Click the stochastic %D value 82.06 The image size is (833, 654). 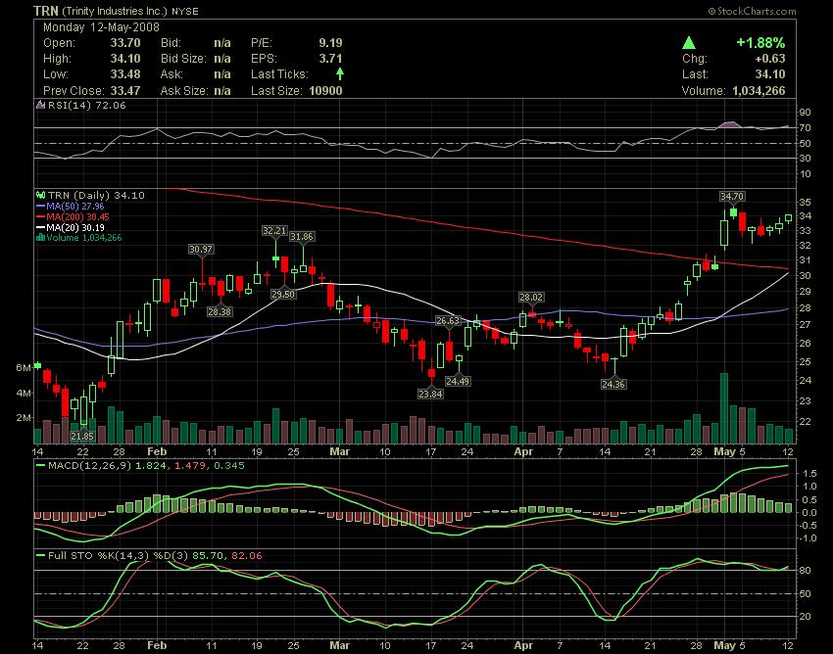(247, 556)
